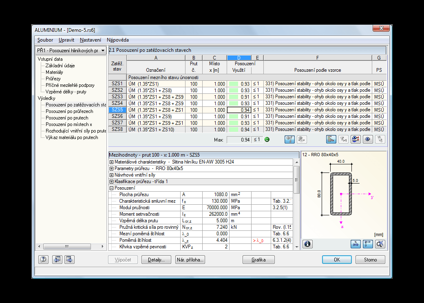This screenshot has width=424, height=303.
Task: Open Nár. příloha... settings
Action: point(190,260)
